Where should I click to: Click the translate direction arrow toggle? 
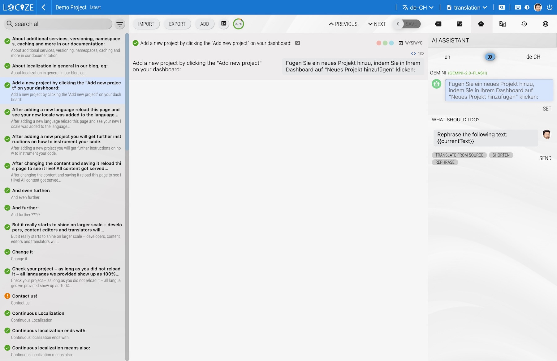coord(490,57)
